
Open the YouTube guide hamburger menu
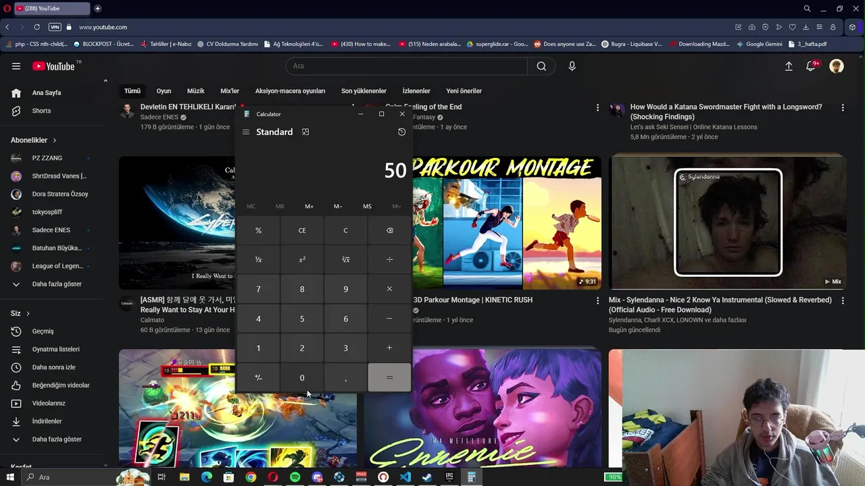point(16,66)
